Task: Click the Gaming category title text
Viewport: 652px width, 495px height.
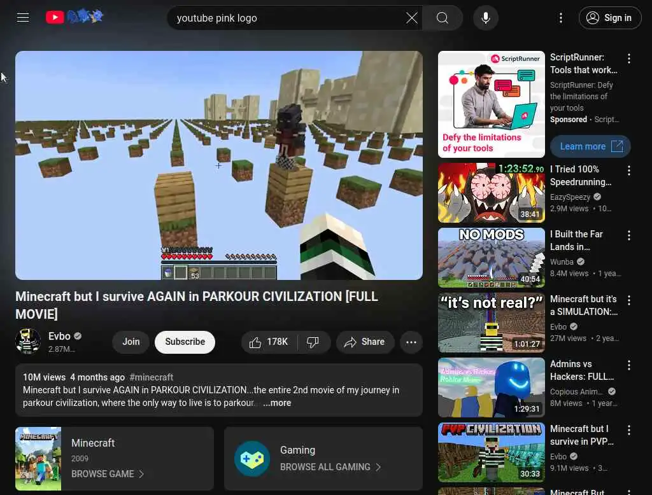Action: pyautogui.click(x=298, y=450)
